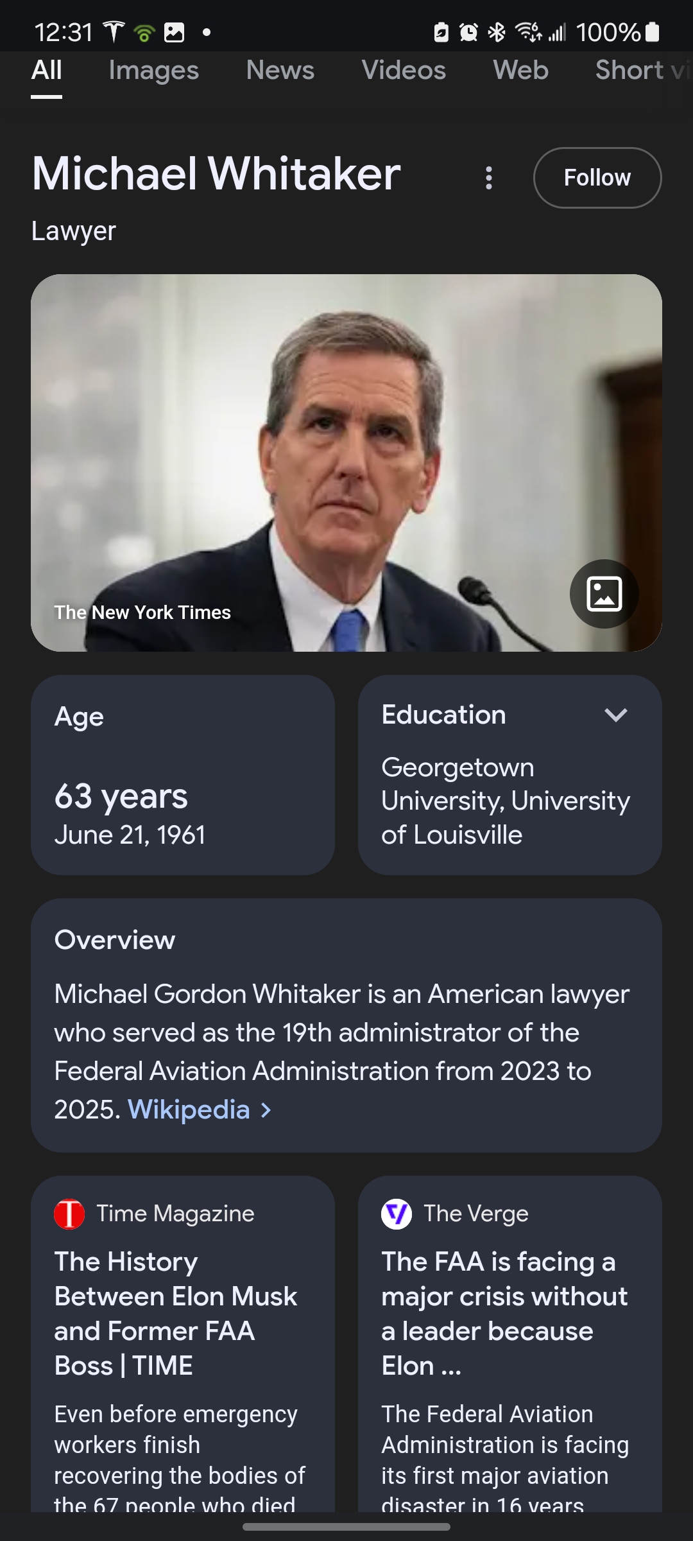This screenshot has width=693, height=1541.
Task: Tap the battery icon in status bar
Action: [652, 32]
